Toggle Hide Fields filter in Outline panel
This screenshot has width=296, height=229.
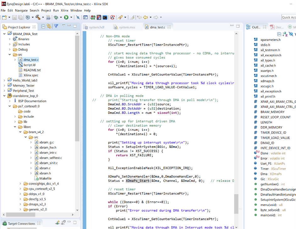pyautogui.click(x=291, y=34)
